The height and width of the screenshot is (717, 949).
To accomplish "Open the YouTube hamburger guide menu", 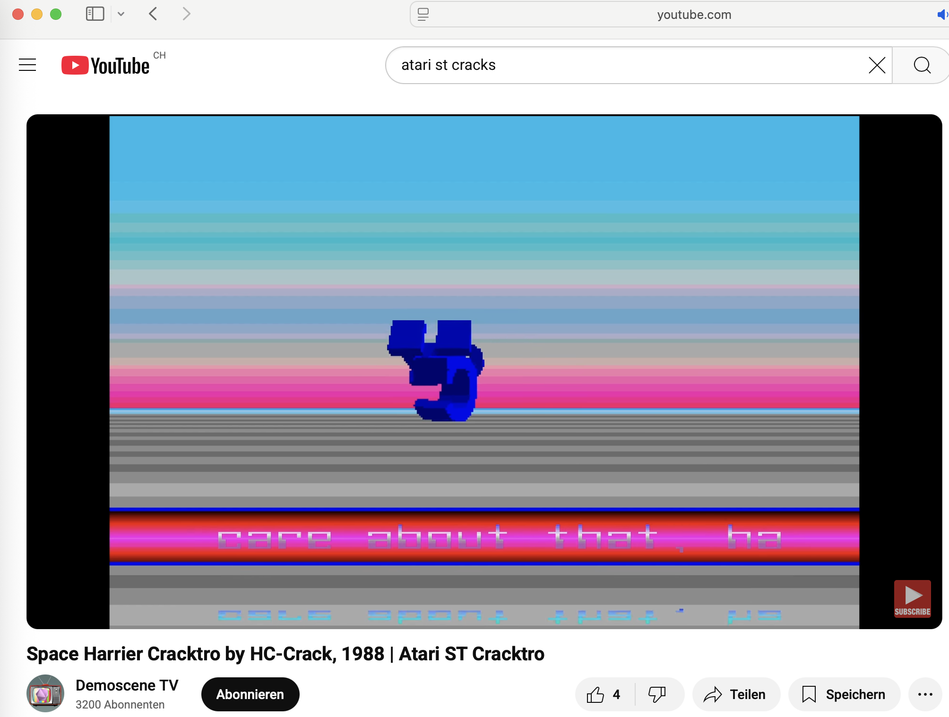I will coord(27,65).
